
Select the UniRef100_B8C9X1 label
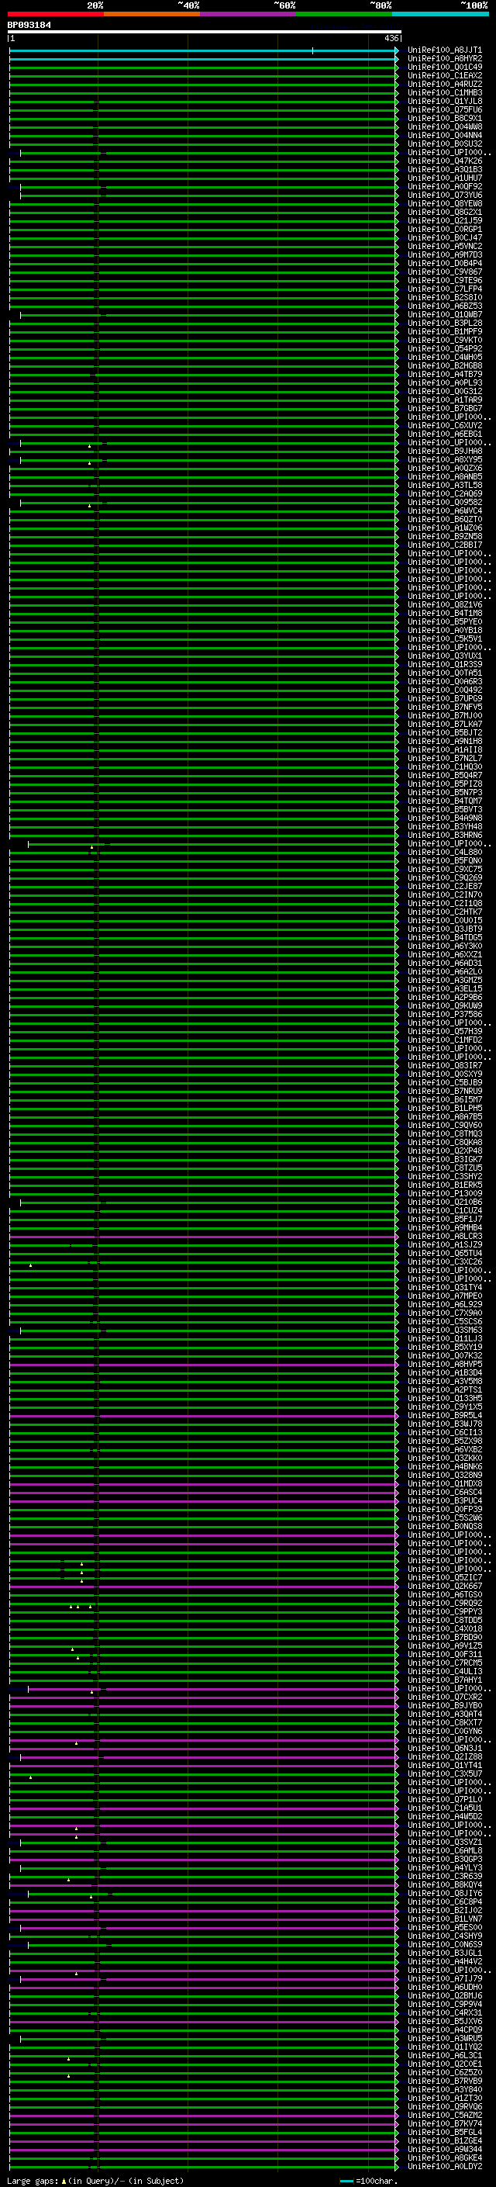[444, 119]
